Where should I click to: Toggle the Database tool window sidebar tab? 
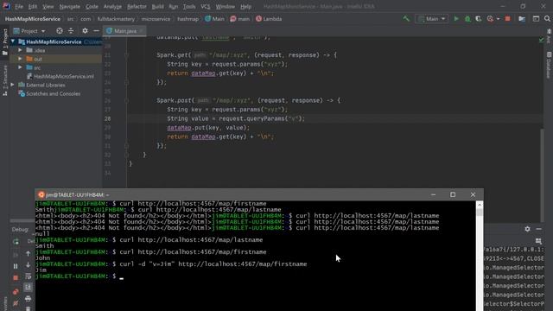click(549, 66)
